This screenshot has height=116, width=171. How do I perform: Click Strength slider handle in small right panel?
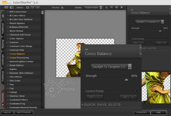[160, 31]
